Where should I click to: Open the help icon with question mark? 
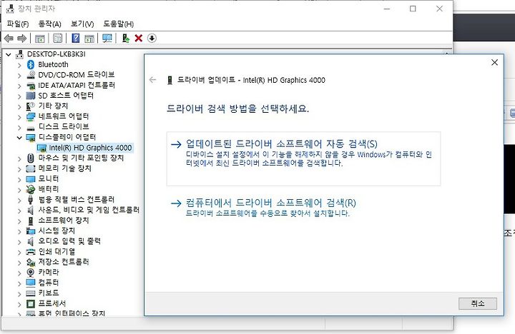click(76, 39)
